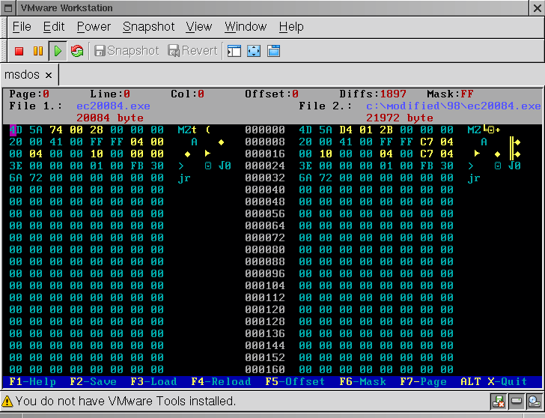Reset the VM with the circular arrows icon
This screenshot has width=545, height=418.
pos(77,51)
